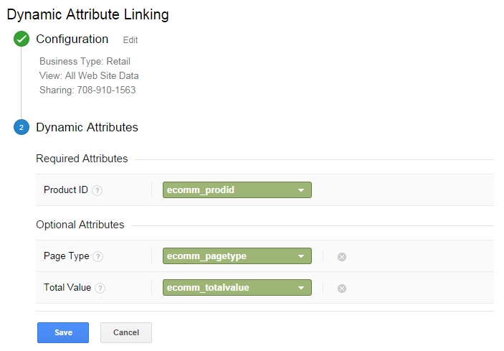Click the Total Value help icon
This screenshot has width=504, height=351.
pos(100,288)
